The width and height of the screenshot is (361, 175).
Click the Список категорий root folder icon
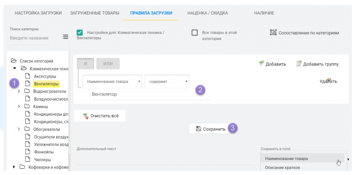(14, 61)
